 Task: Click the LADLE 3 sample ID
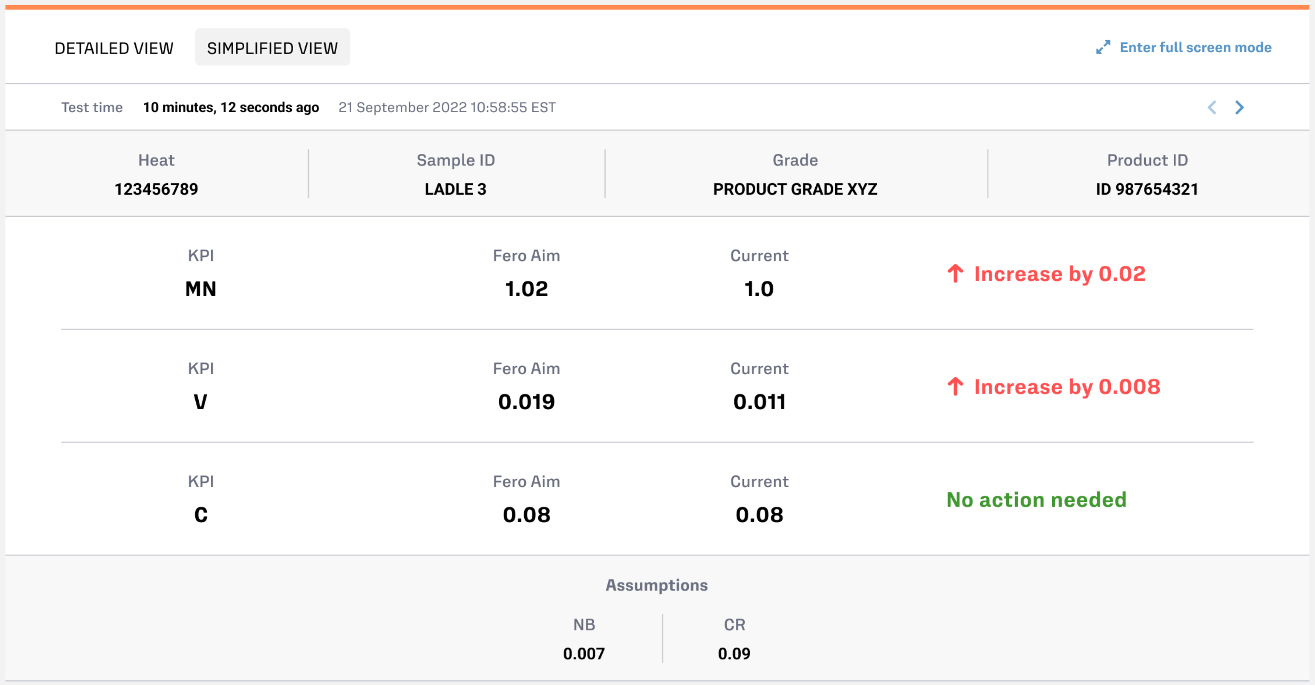click(x=455, y=189)
